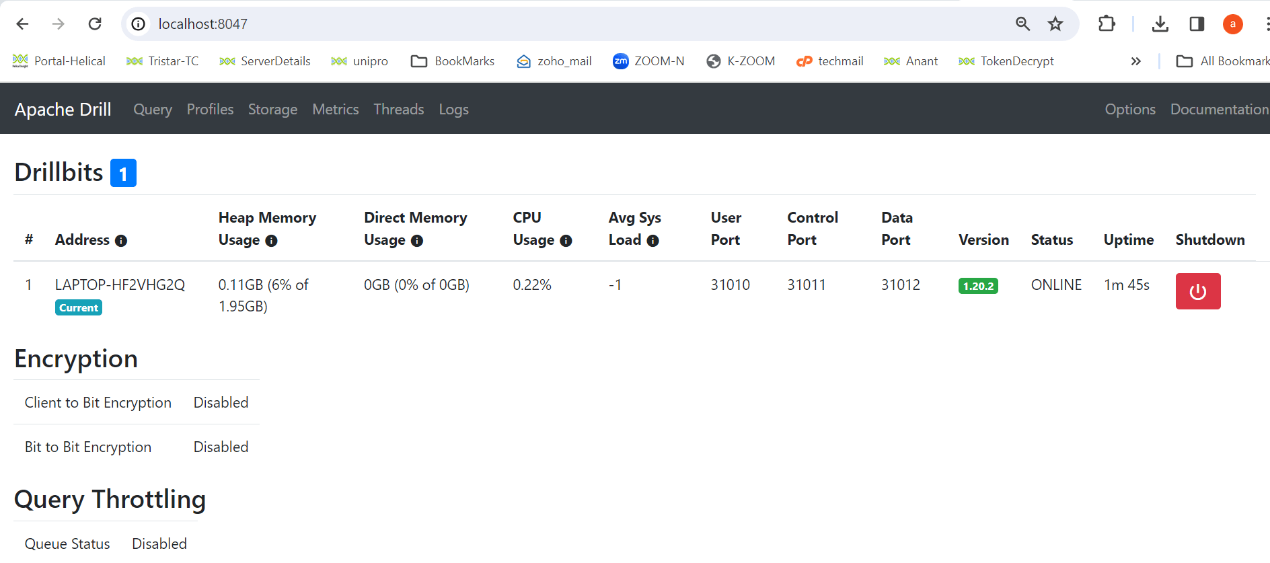Open the Profiles tab
The image size is (1270, 563).
[x=211, y=109]
